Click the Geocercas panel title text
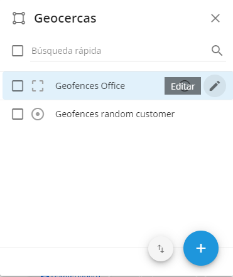Screen dimensions: 233x277 point(65,18)
